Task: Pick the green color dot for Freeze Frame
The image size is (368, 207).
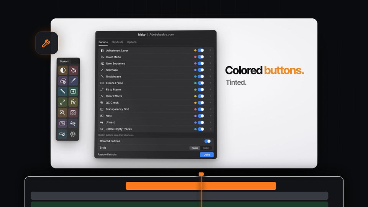Action: click(195, 83)
